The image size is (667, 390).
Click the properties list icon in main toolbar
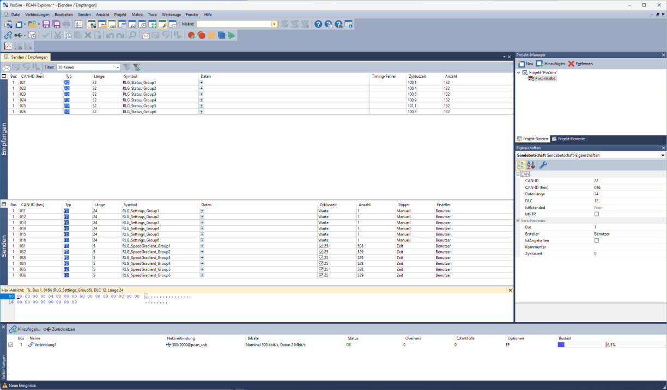[x=78, y=24]
